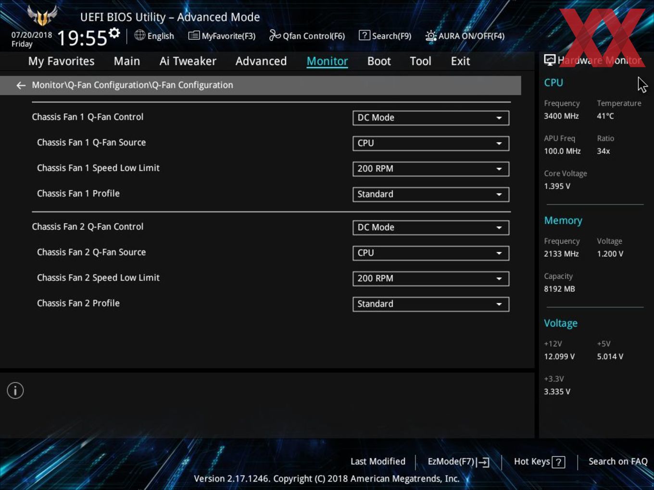The height and width of the screenshot is (490, 654).
Task: Open Chassis Fan 1 Q-Fan Source dropdown
Action: tap(431, 143)
